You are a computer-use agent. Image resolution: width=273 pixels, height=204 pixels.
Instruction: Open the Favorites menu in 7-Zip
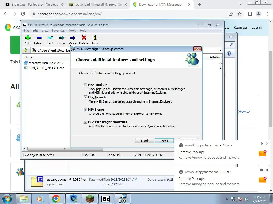tap(58, 31)
